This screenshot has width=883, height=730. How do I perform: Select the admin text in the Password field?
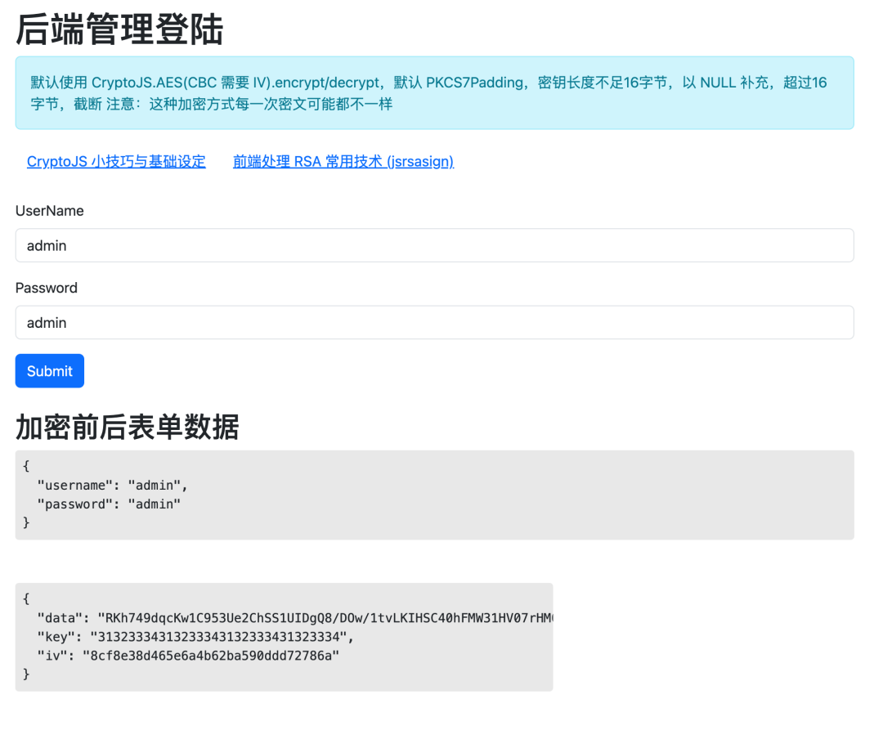(47, 322)
